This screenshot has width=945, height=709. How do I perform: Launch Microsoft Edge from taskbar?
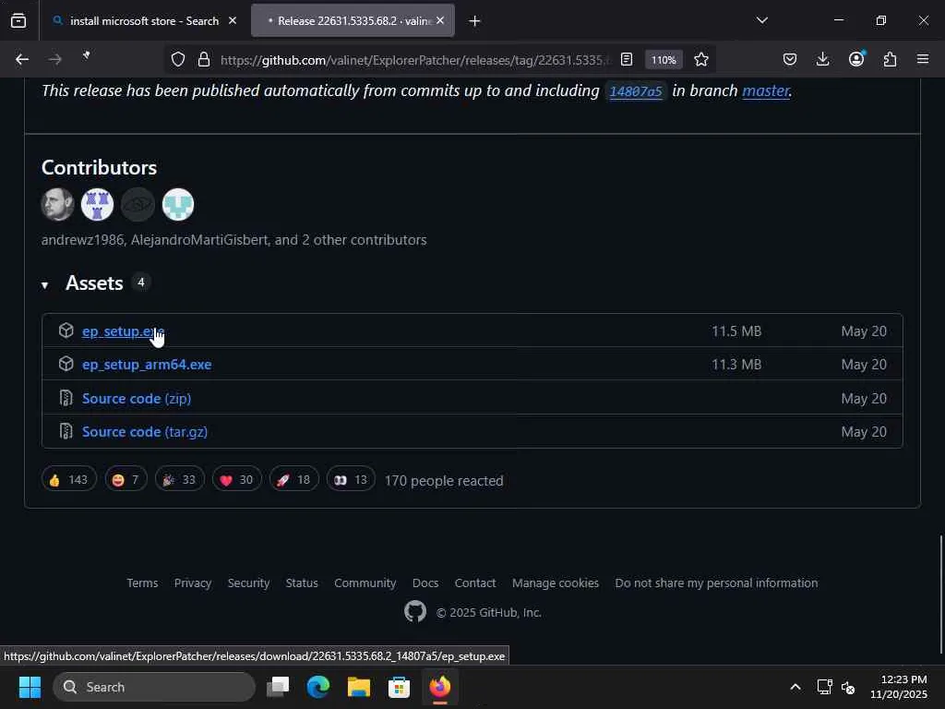coord(318,687)
